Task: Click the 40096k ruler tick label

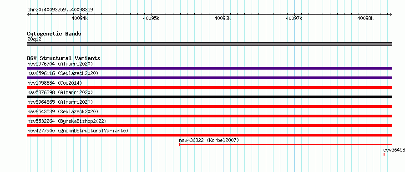Action: 223,18
